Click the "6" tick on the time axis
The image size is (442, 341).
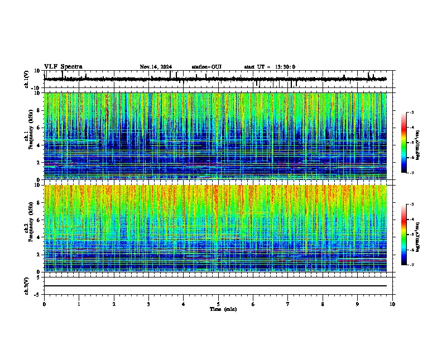[x=253, y=304]
